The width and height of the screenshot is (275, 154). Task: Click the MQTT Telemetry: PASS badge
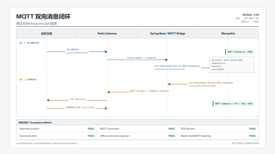240,52
